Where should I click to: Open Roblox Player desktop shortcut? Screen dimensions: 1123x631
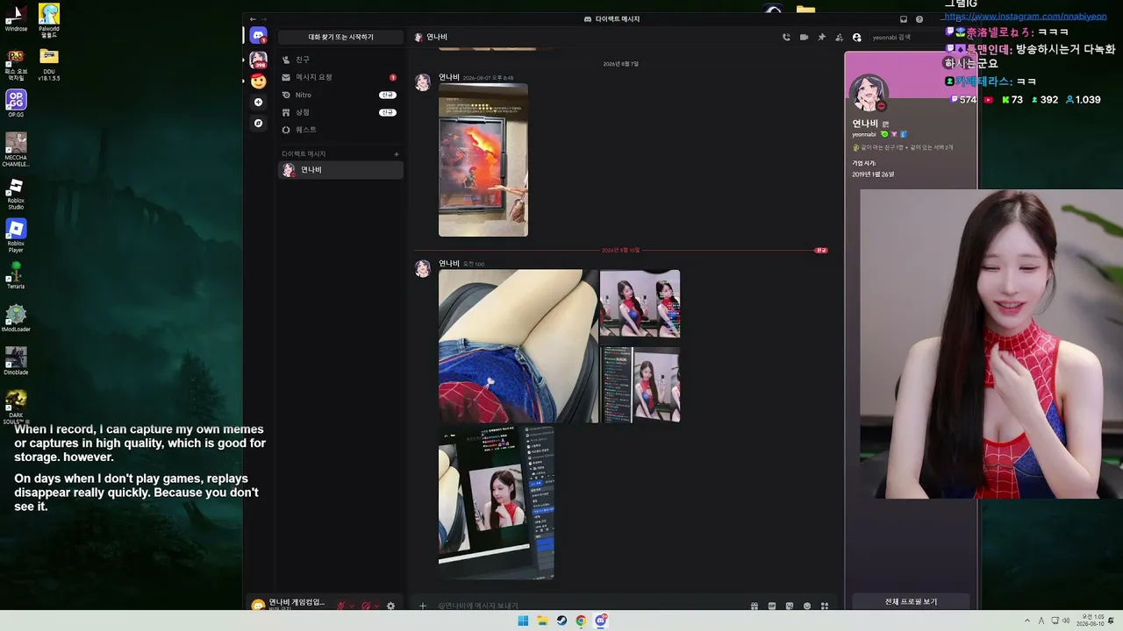coord(16,237)
